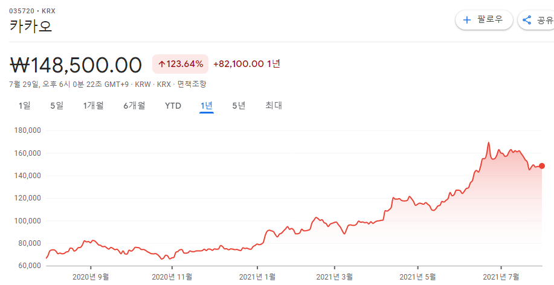Select the 5일 time range tab
The width and height of the screenshot is (554, 285).
[x=57, y=106]
